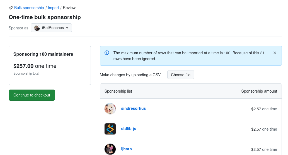
Task: Click the handshake icon beside Bulk sponsorship
Action: click(11, 8)
